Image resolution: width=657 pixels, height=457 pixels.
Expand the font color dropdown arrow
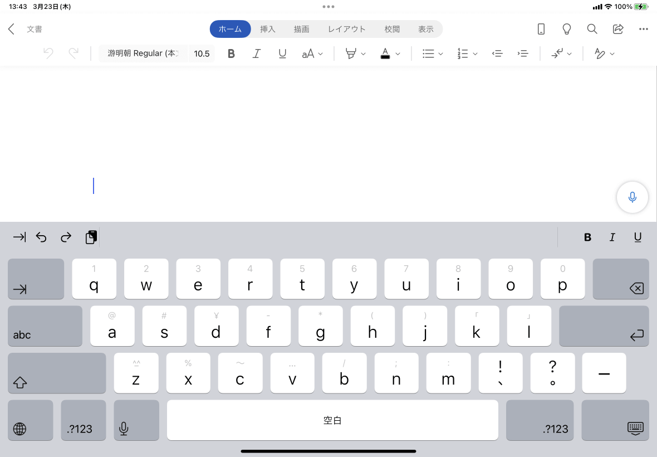click(398, 54)
